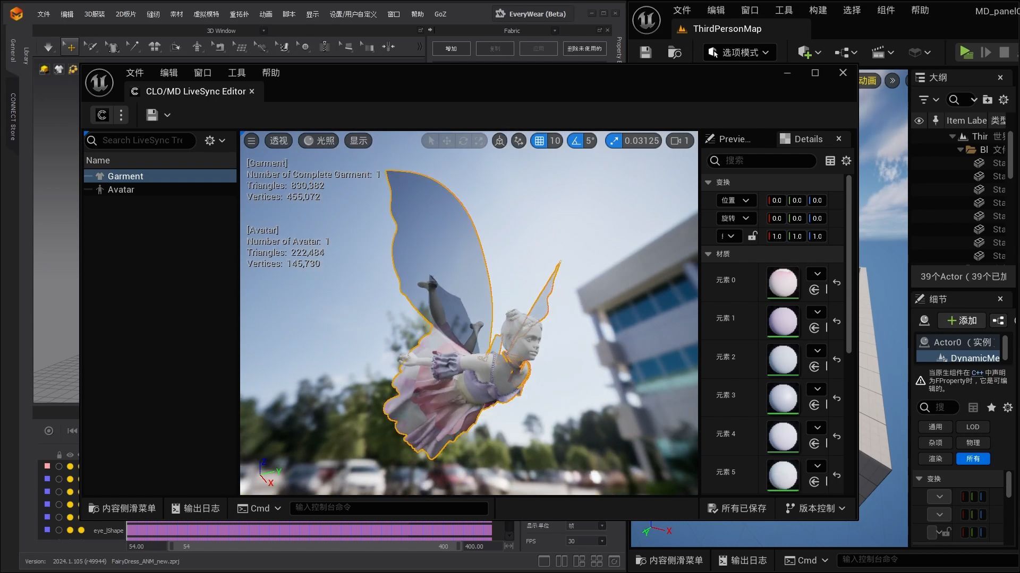Click the 所有已保存 button in Unreal
1020x573 pixels.
(736, 508)
